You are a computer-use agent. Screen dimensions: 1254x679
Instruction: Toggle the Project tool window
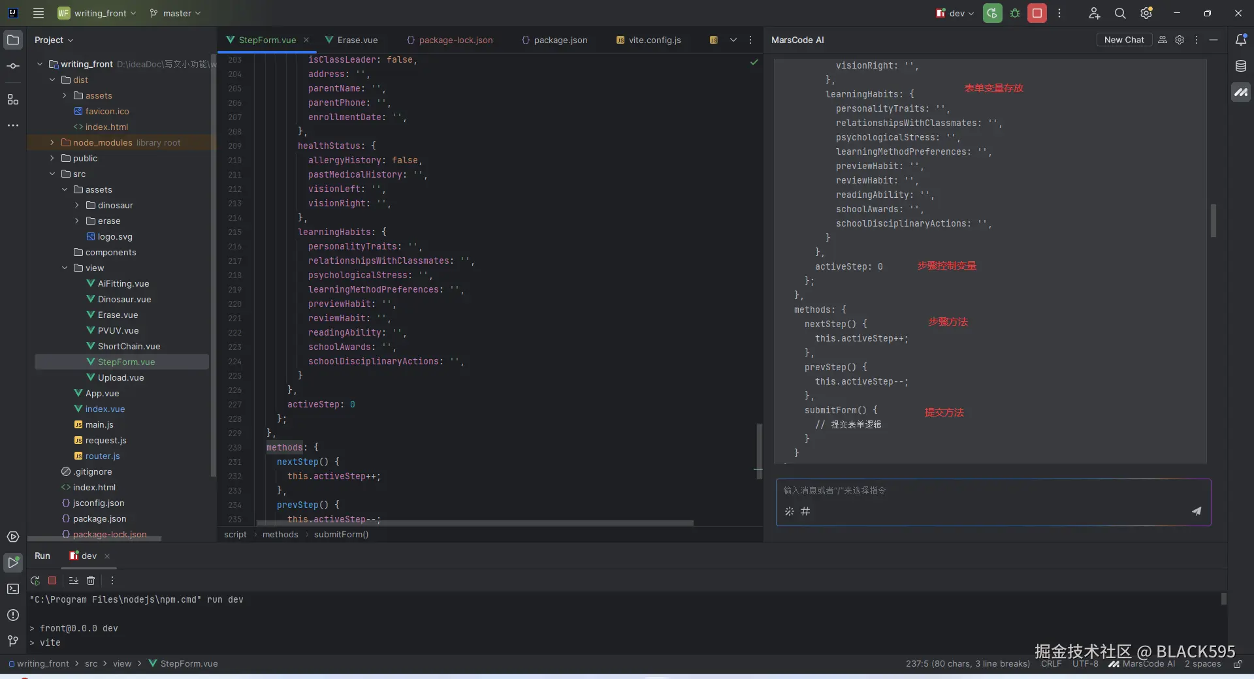coord(13,40)
